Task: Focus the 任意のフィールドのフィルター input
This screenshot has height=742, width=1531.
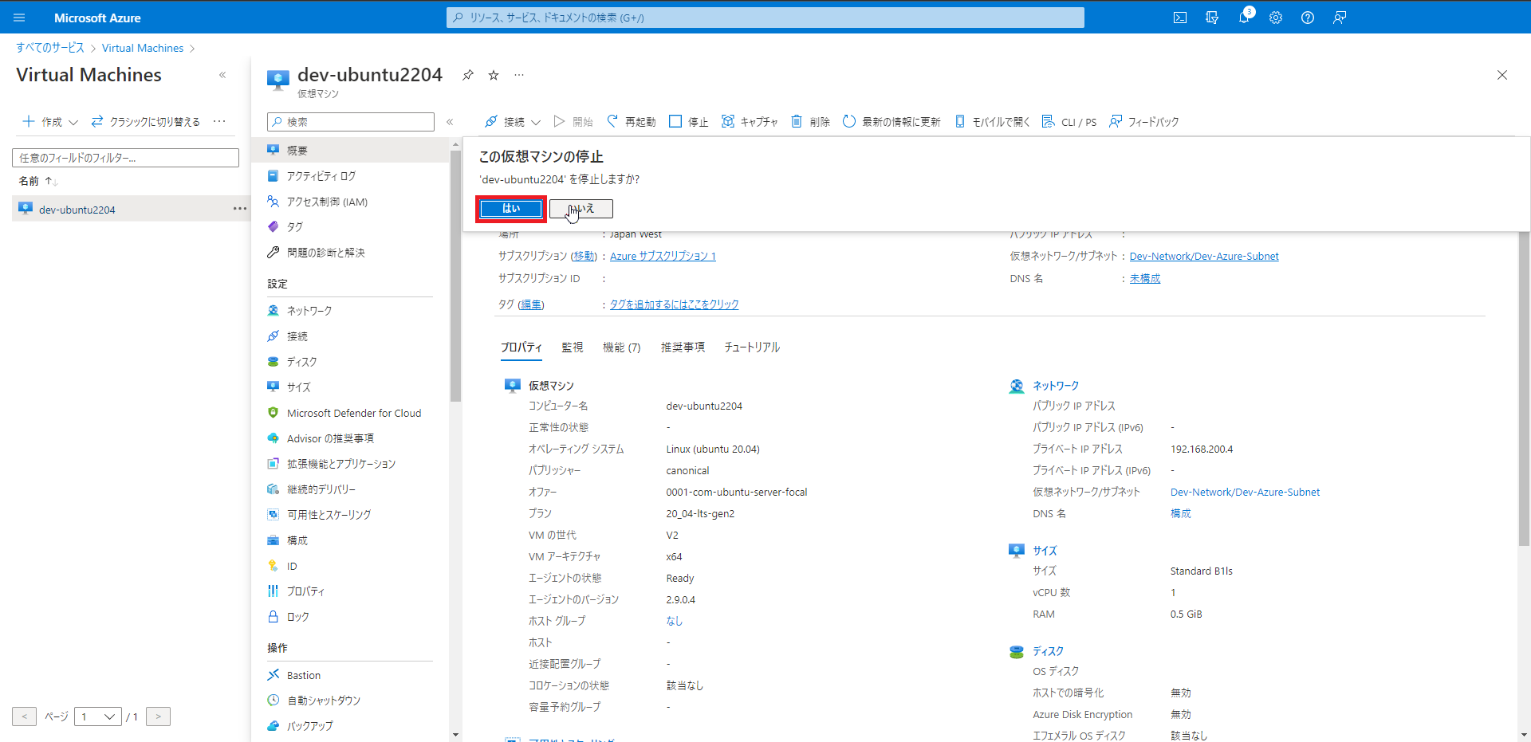Action: click(x=125, y=158)
